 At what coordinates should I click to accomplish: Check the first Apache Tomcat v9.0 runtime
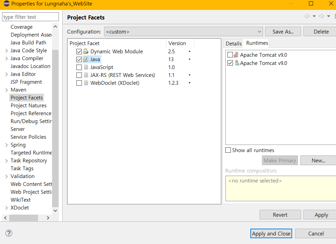pyautogui.click(x=230, y=55)
